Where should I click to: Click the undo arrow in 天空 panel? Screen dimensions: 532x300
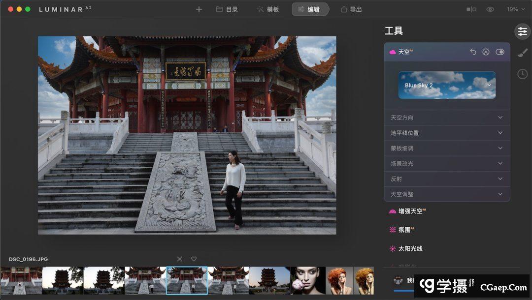click(473, 52)
